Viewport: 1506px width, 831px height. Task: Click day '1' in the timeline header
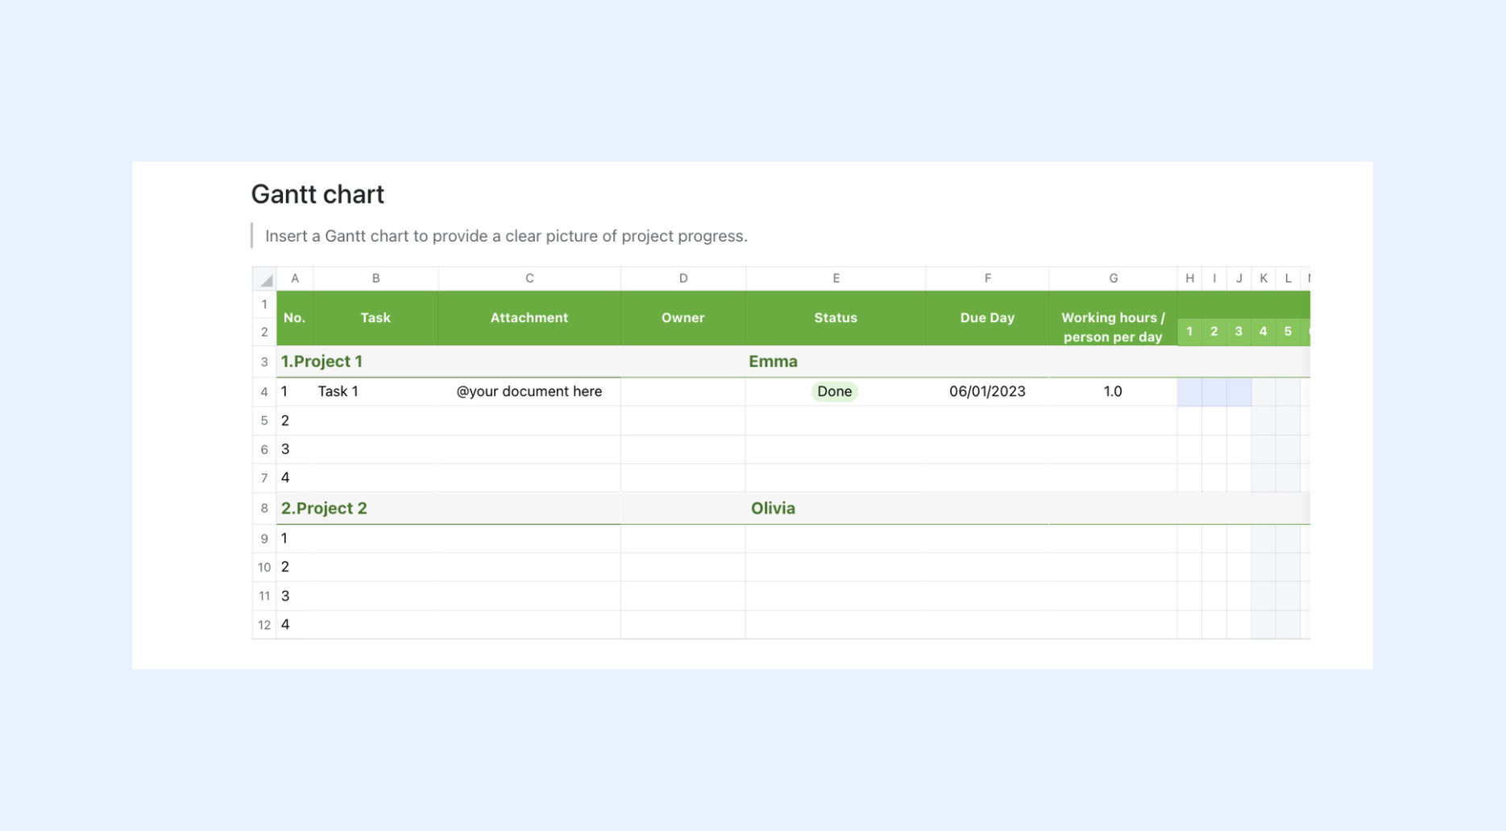[x=1189, y=332]
